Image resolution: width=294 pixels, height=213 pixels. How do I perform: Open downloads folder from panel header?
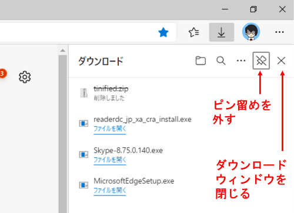point(201,60)
